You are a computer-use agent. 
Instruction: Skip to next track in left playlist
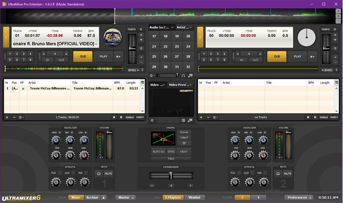point(121,117)
